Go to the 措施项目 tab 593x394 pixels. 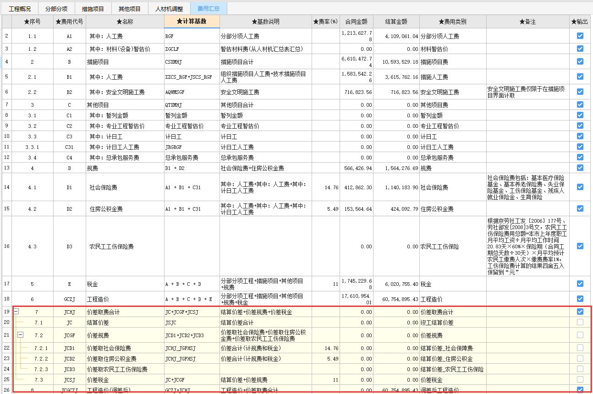click(x=93, y=9)
